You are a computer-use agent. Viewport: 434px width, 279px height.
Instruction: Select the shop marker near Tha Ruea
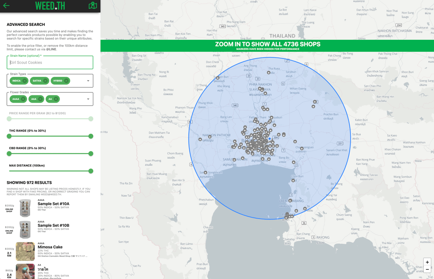[x=268, y=73]
